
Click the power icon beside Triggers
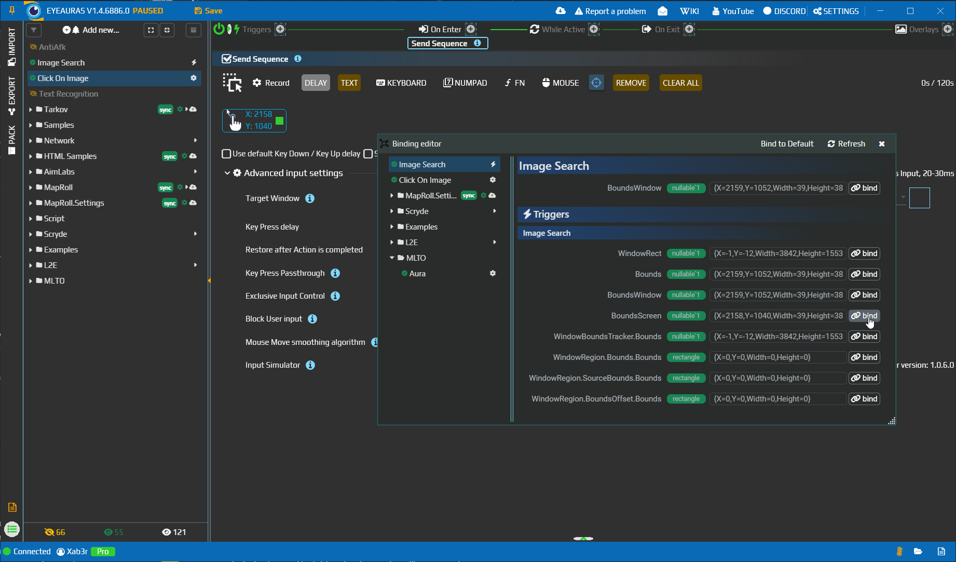coord(218,29)
